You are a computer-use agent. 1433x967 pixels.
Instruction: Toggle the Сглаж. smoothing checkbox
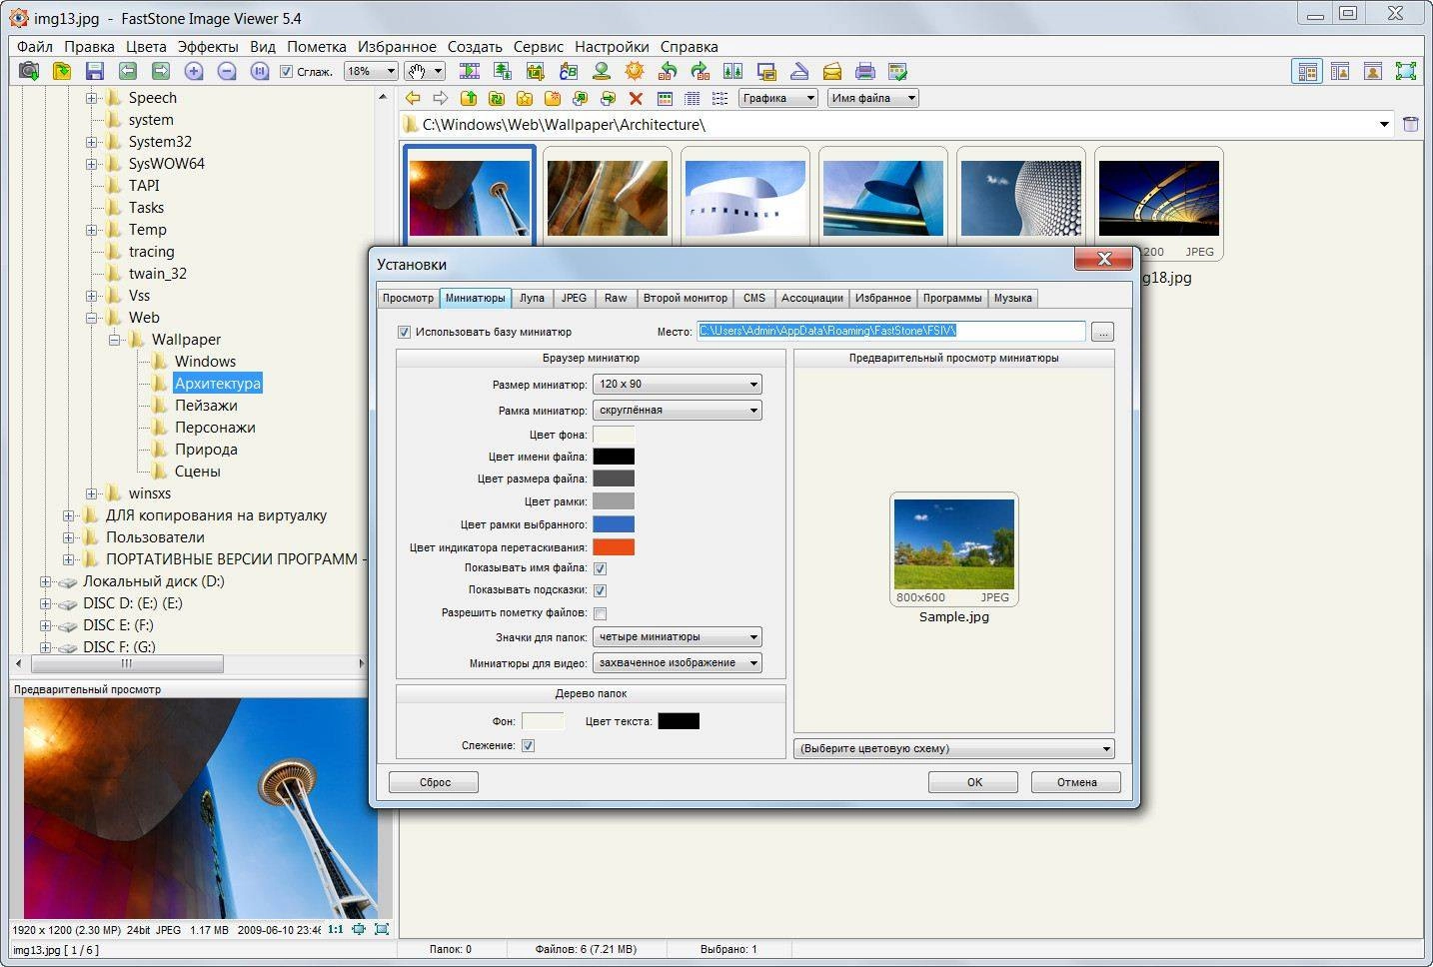click(x=287, y=72)
